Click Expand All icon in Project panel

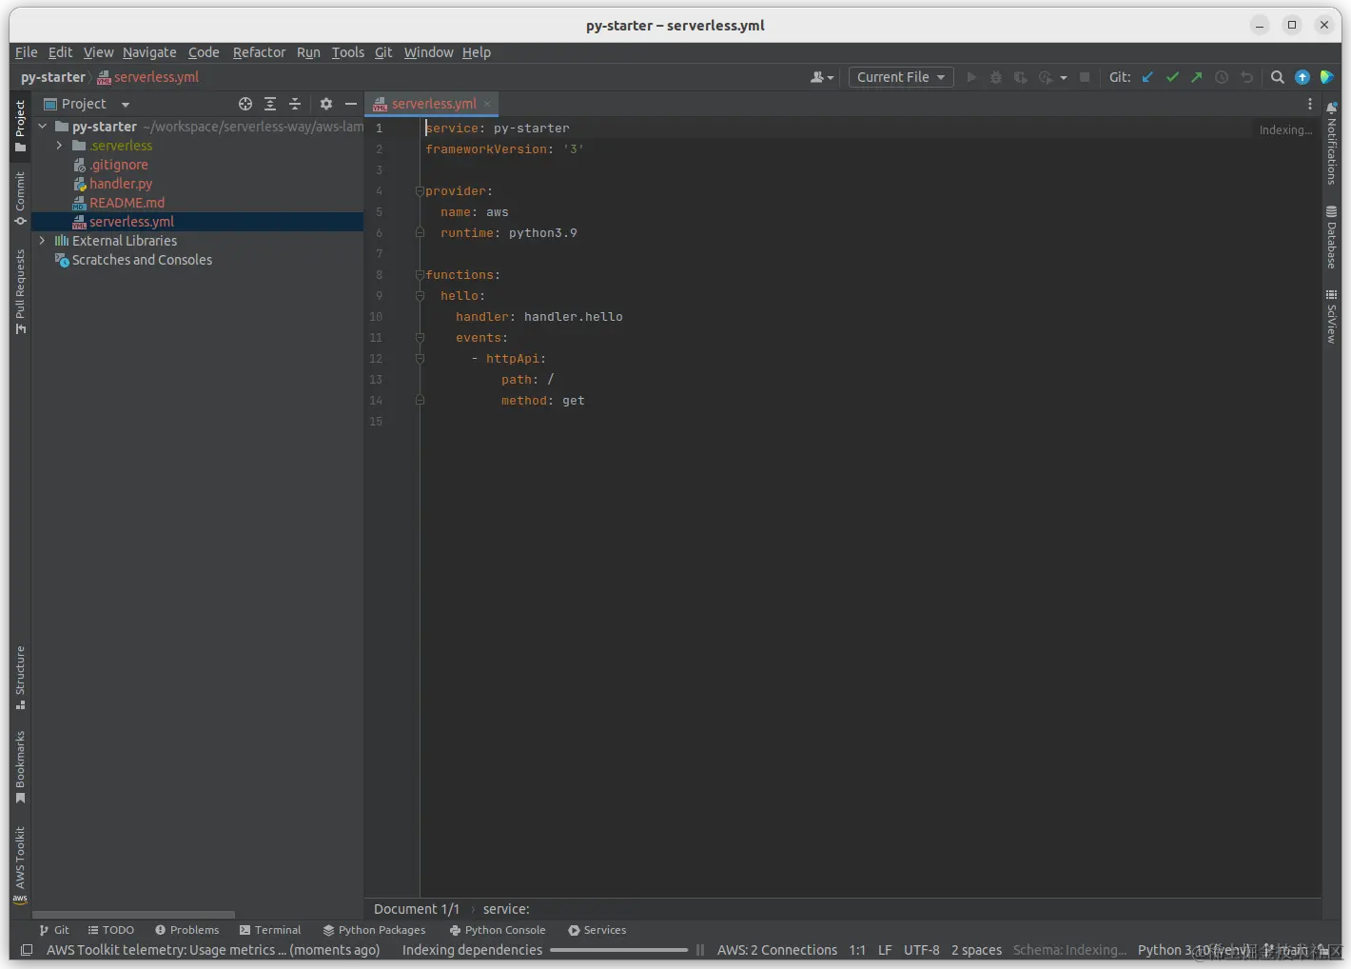pyautogui.click(x=270, y=104)
